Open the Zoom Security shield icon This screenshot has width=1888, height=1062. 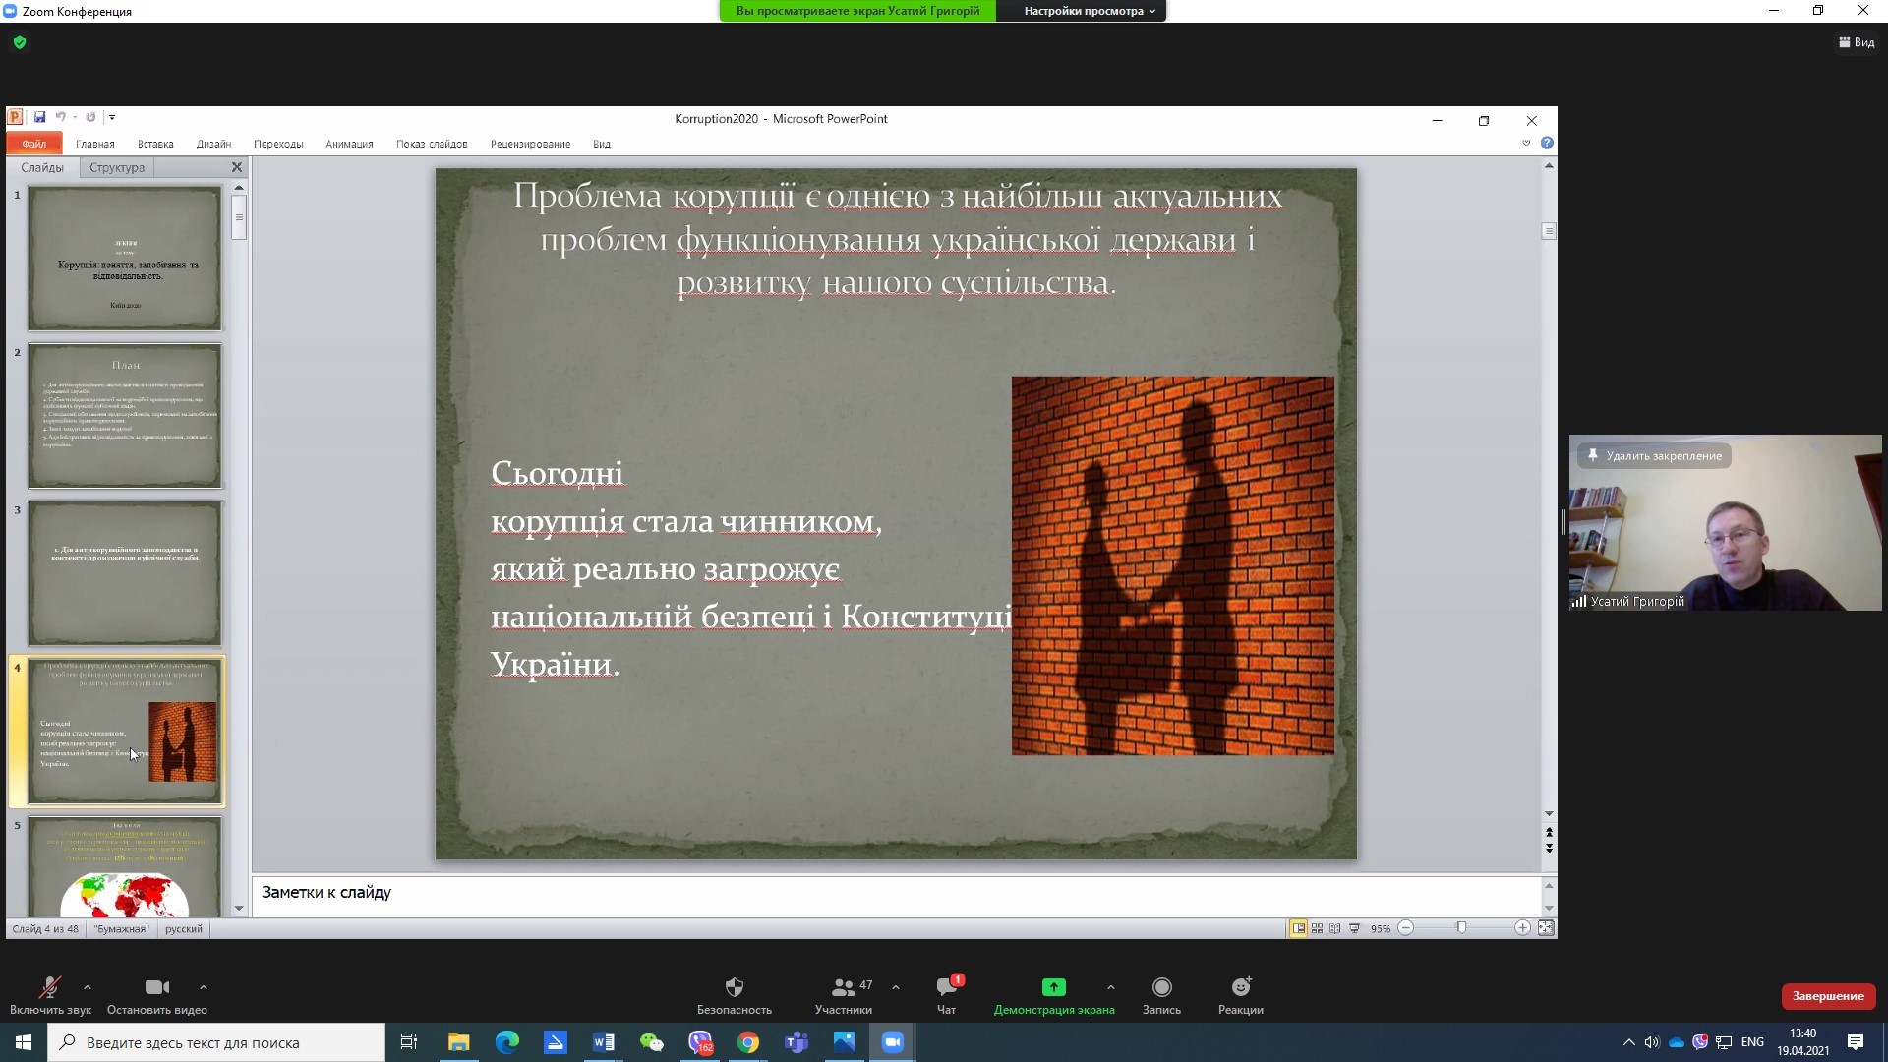coord(734,988)
